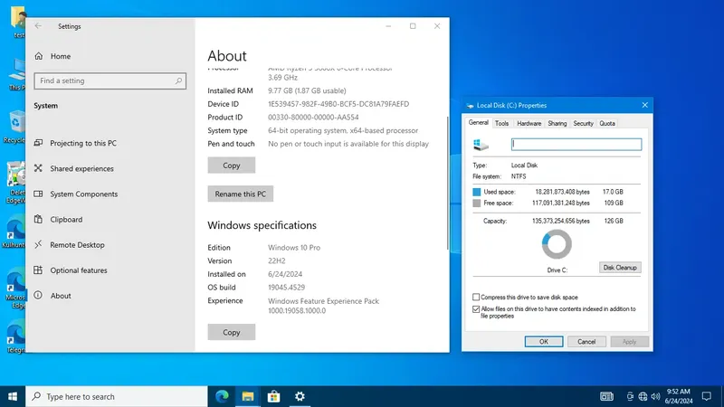Open the notification center icon
724x407 pixels.
tap(707, 396)
